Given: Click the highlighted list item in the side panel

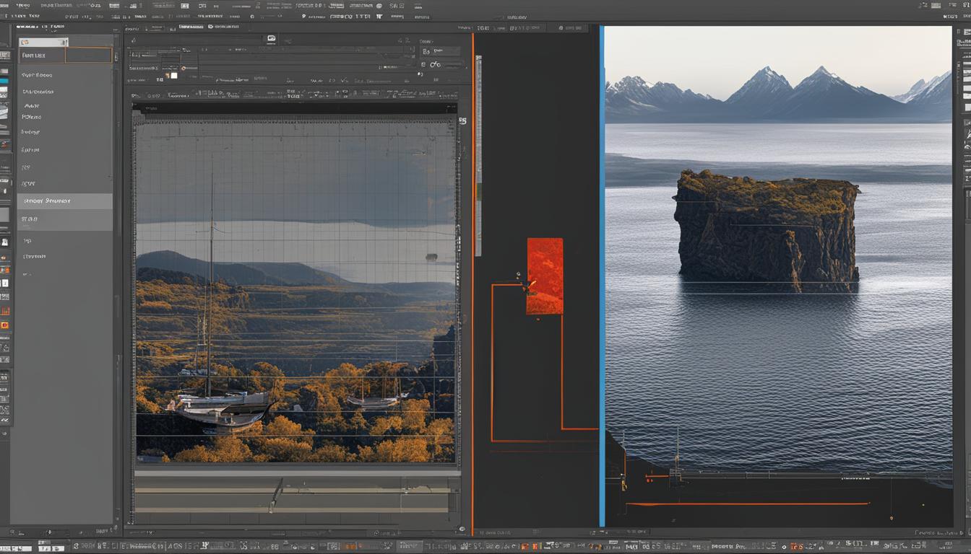Looking at the screenshot, I should click(x=65, y=201).
